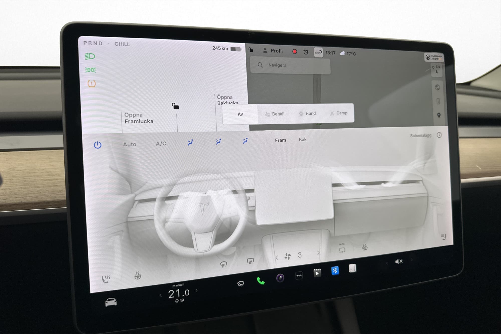This screenshot has width=501, height=334.
Task: Toggle climate power button
Action: coord(97,145)
